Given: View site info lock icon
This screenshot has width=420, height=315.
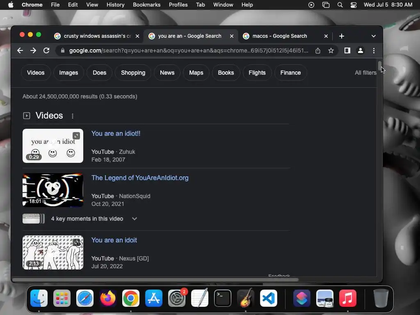Looking at the screenshot, I should click(63, 50).
